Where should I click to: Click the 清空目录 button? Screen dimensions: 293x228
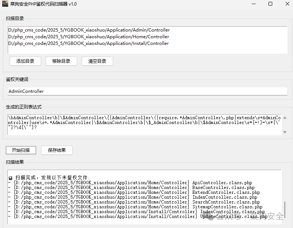97,61
